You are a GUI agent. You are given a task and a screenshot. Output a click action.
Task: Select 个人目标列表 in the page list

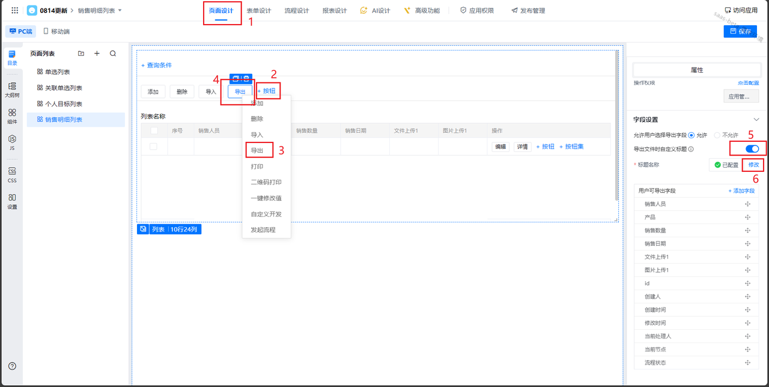[64, 104]
